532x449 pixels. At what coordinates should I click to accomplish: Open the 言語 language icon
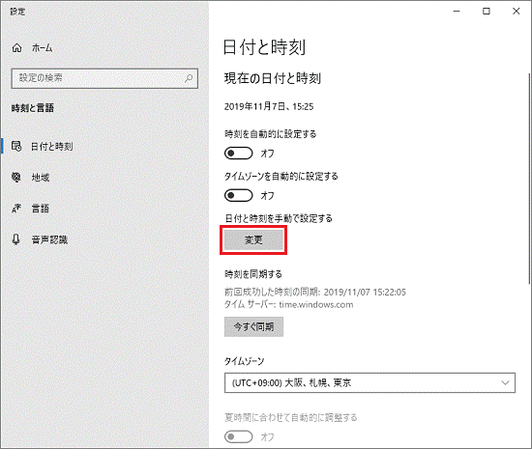(16, 209)
